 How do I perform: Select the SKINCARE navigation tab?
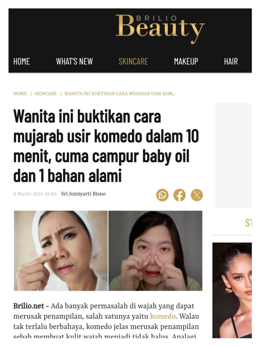point(133,61)
